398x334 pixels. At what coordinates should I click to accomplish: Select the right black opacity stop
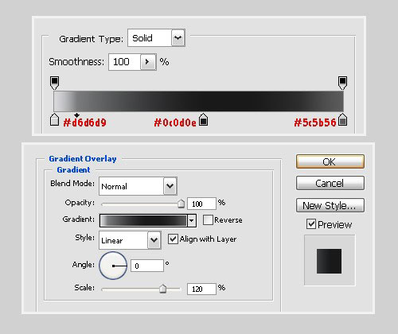tap(342, 83)
